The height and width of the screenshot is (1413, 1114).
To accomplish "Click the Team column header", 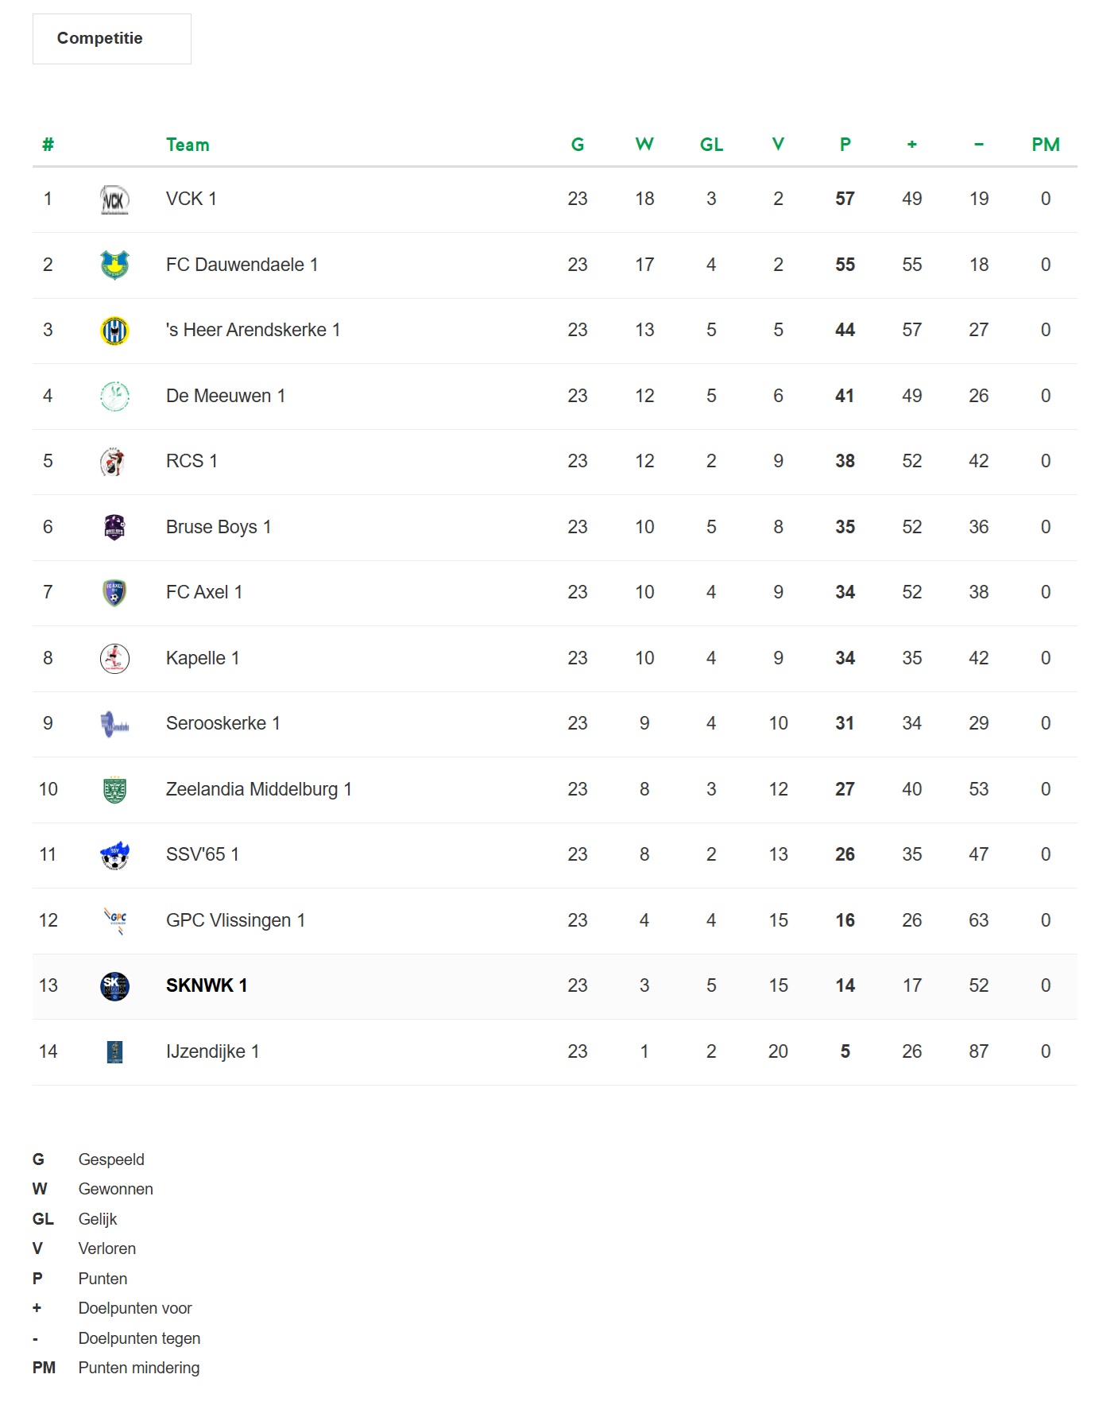I will 188,145.
